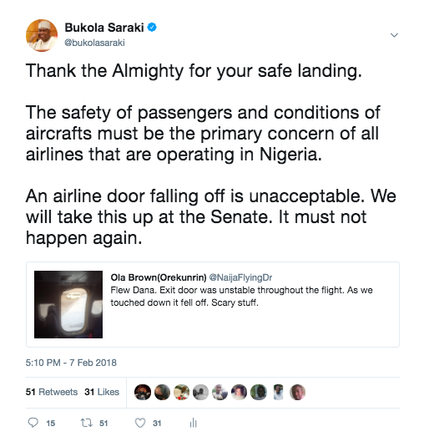This screenshot has height=447, width=424.
Task: Click the blue verified badge
Action: pyautogui.click(x=152, y=28)
